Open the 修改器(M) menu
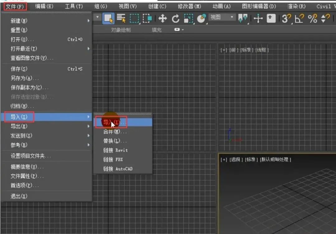Screen dimensions: 336x234 pos(189,6)
